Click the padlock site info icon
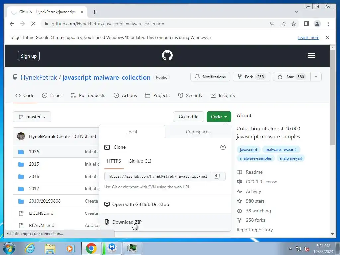The height and width of the screenshot is (255, 340). (x=46, y=24)
